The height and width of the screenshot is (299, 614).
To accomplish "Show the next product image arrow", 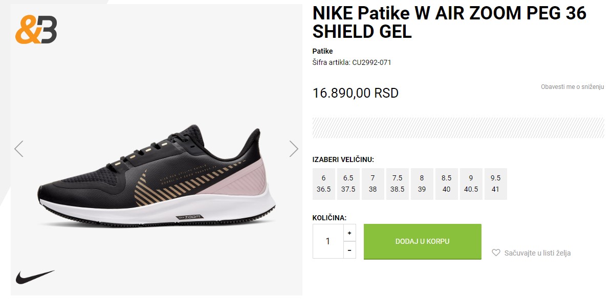I will coord(294,149).
